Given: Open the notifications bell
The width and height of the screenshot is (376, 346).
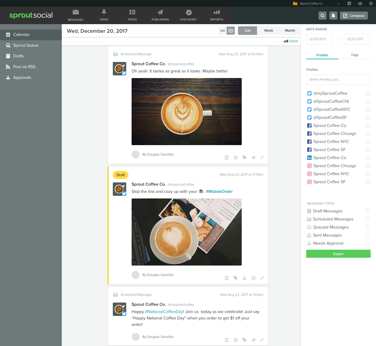Looking at the screenshot, I should 333,16.
